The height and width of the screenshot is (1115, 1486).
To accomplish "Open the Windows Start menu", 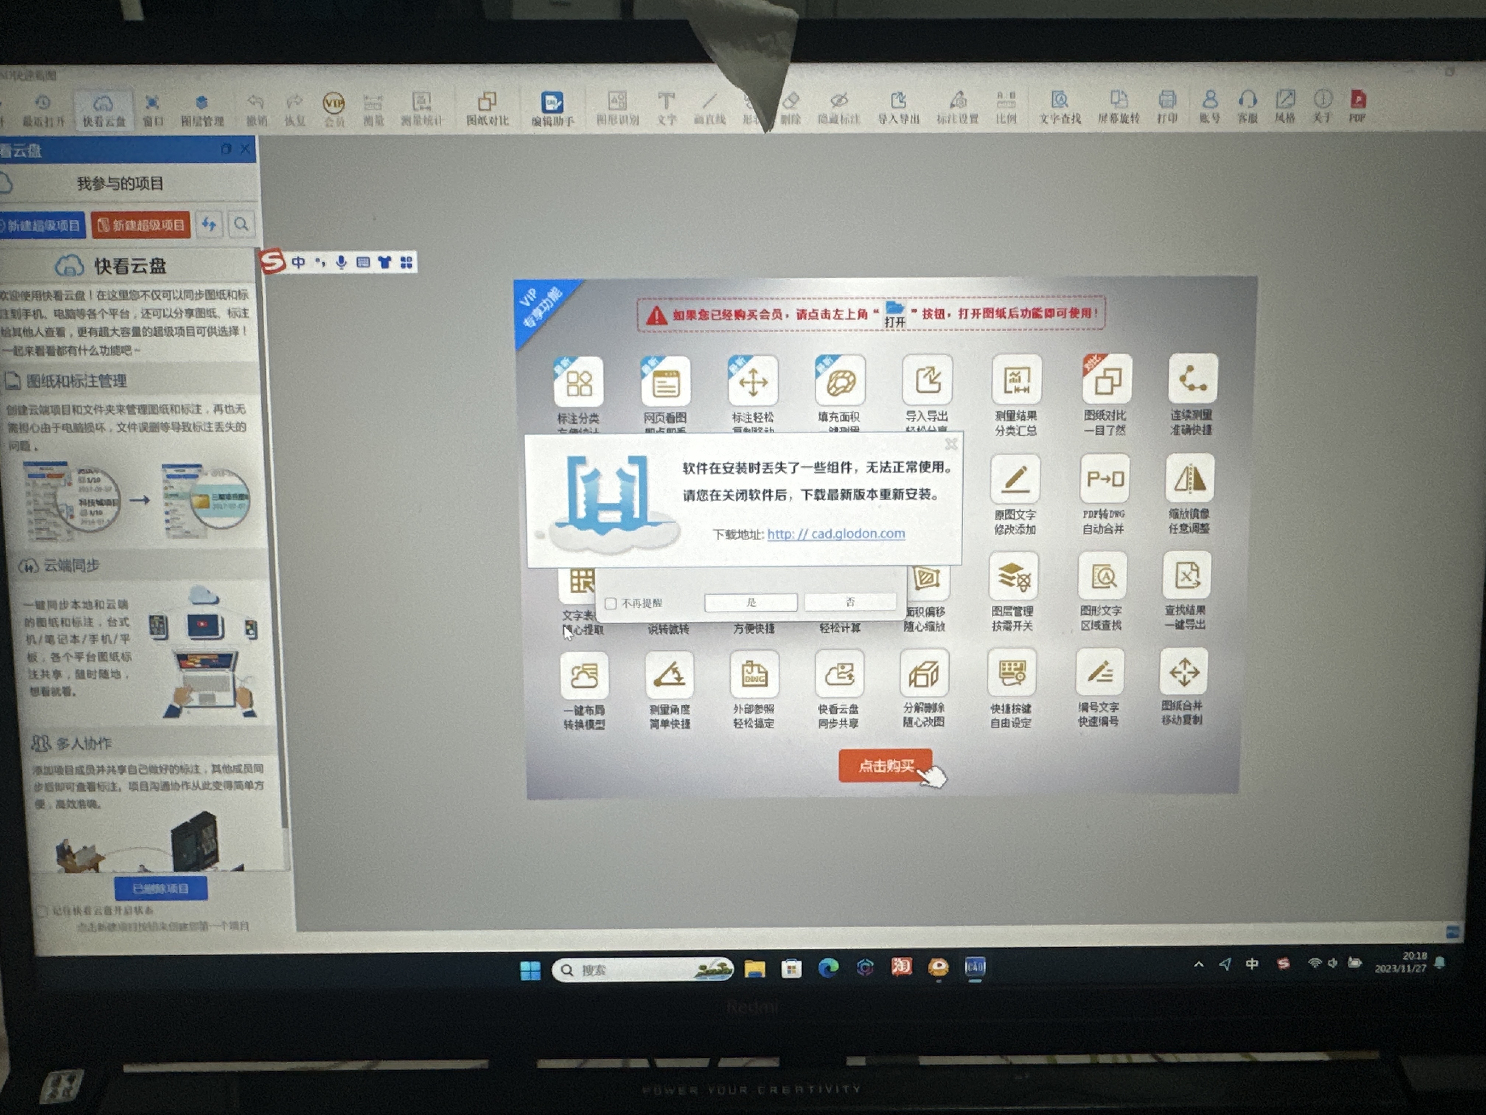I will (530, 970).
